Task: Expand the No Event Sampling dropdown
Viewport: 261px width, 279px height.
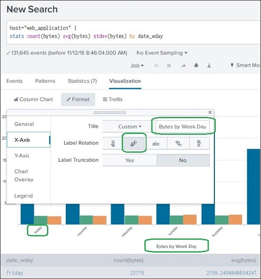Action: point(162,53)
